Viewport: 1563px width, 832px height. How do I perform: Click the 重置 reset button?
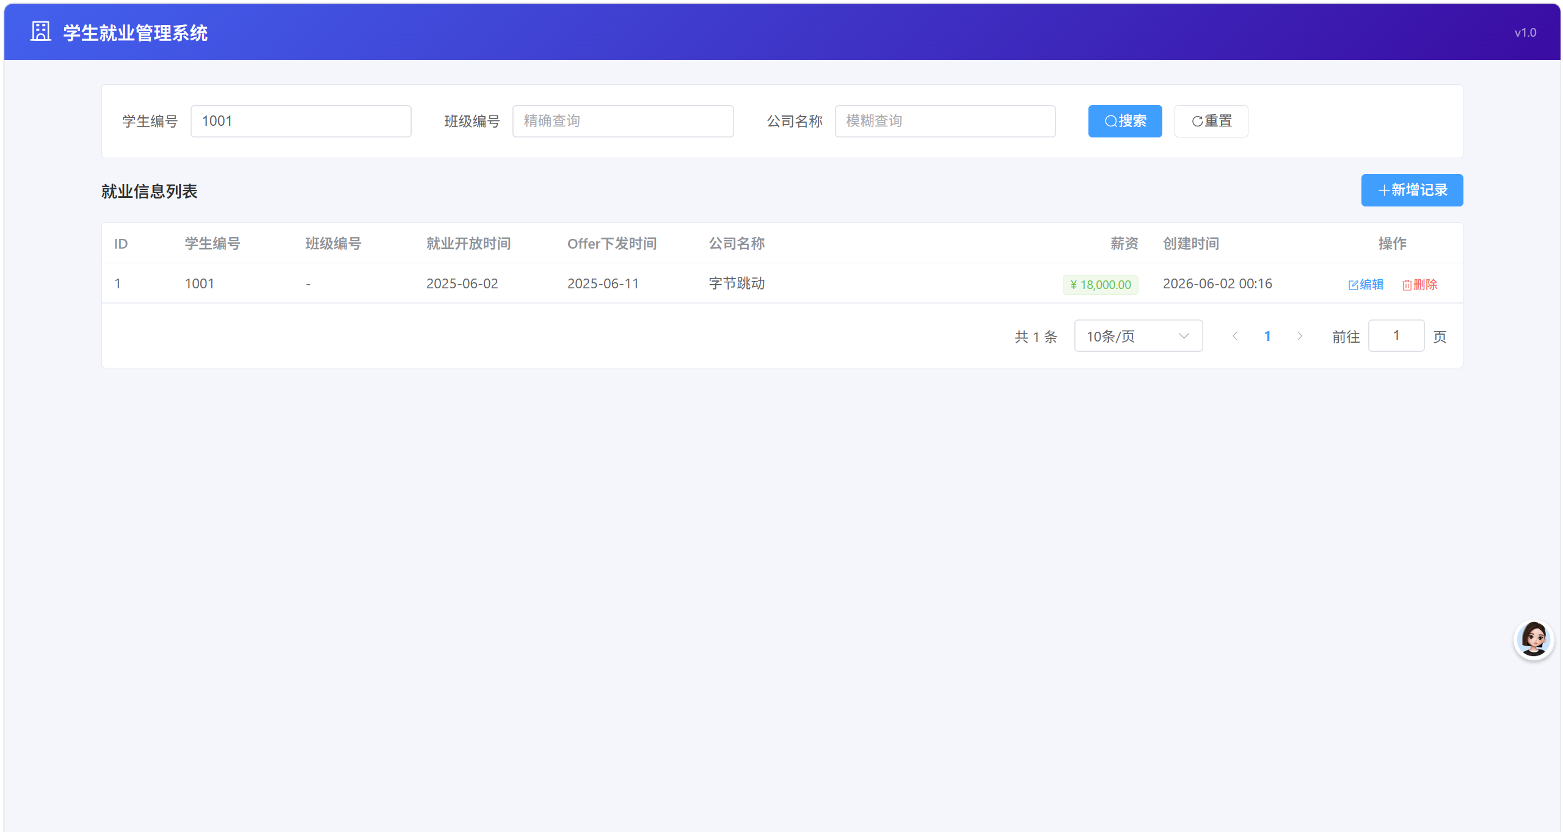[1211, 121]
